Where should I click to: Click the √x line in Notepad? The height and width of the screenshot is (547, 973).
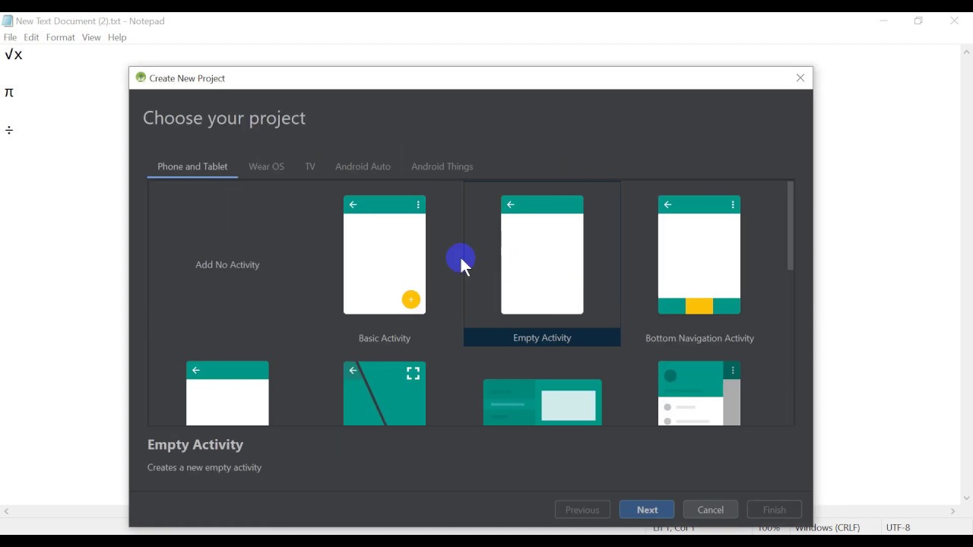(14, 55)
